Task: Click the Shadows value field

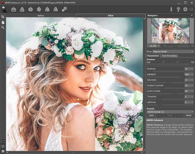Action: point(187,69)
